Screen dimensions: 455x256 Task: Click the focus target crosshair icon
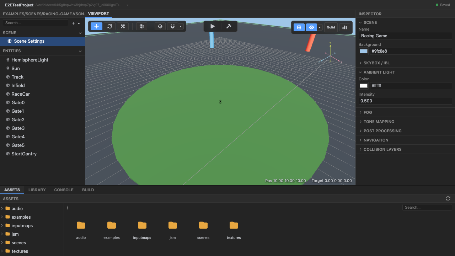pos(160,26)
